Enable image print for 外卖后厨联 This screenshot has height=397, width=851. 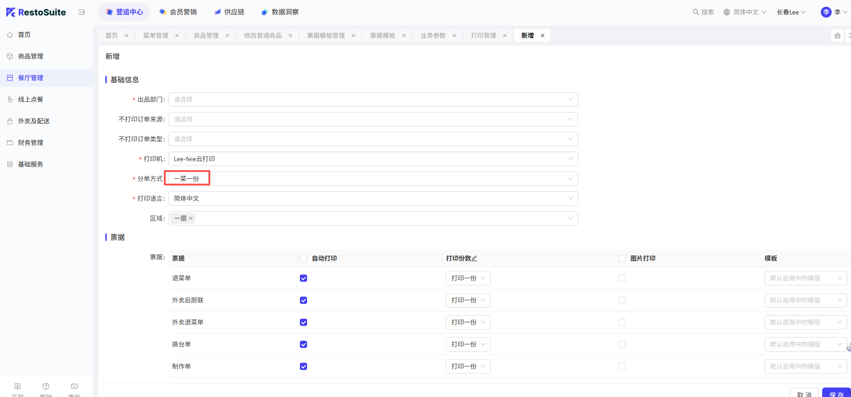(x=622, y=300)
